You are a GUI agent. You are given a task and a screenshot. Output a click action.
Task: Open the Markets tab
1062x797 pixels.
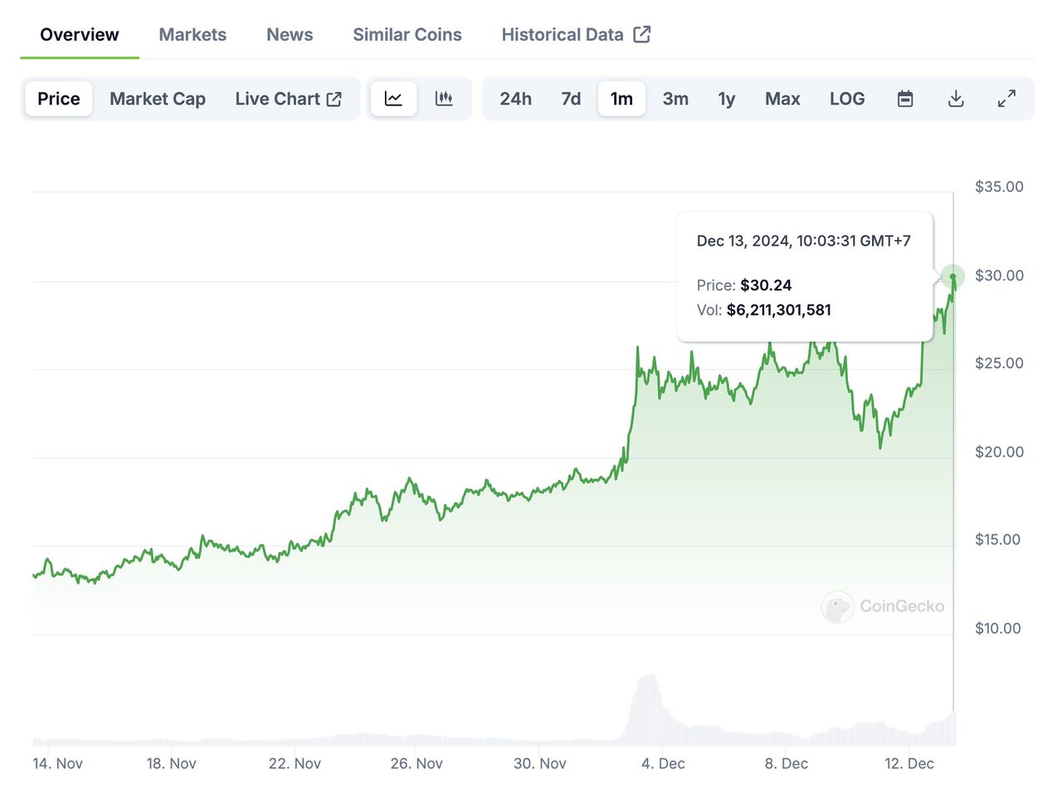click(192, 35)
